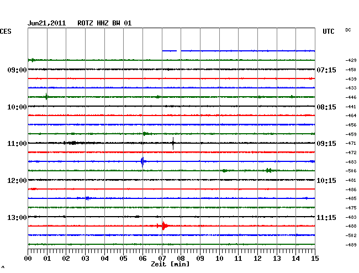This screenshot has height=273, width=359.
Task: Select the 11:00 local time label
Action: [x=17, y=144]
